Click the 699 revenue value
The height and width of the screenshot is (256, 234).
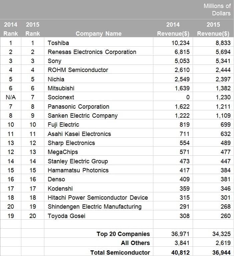226,125
